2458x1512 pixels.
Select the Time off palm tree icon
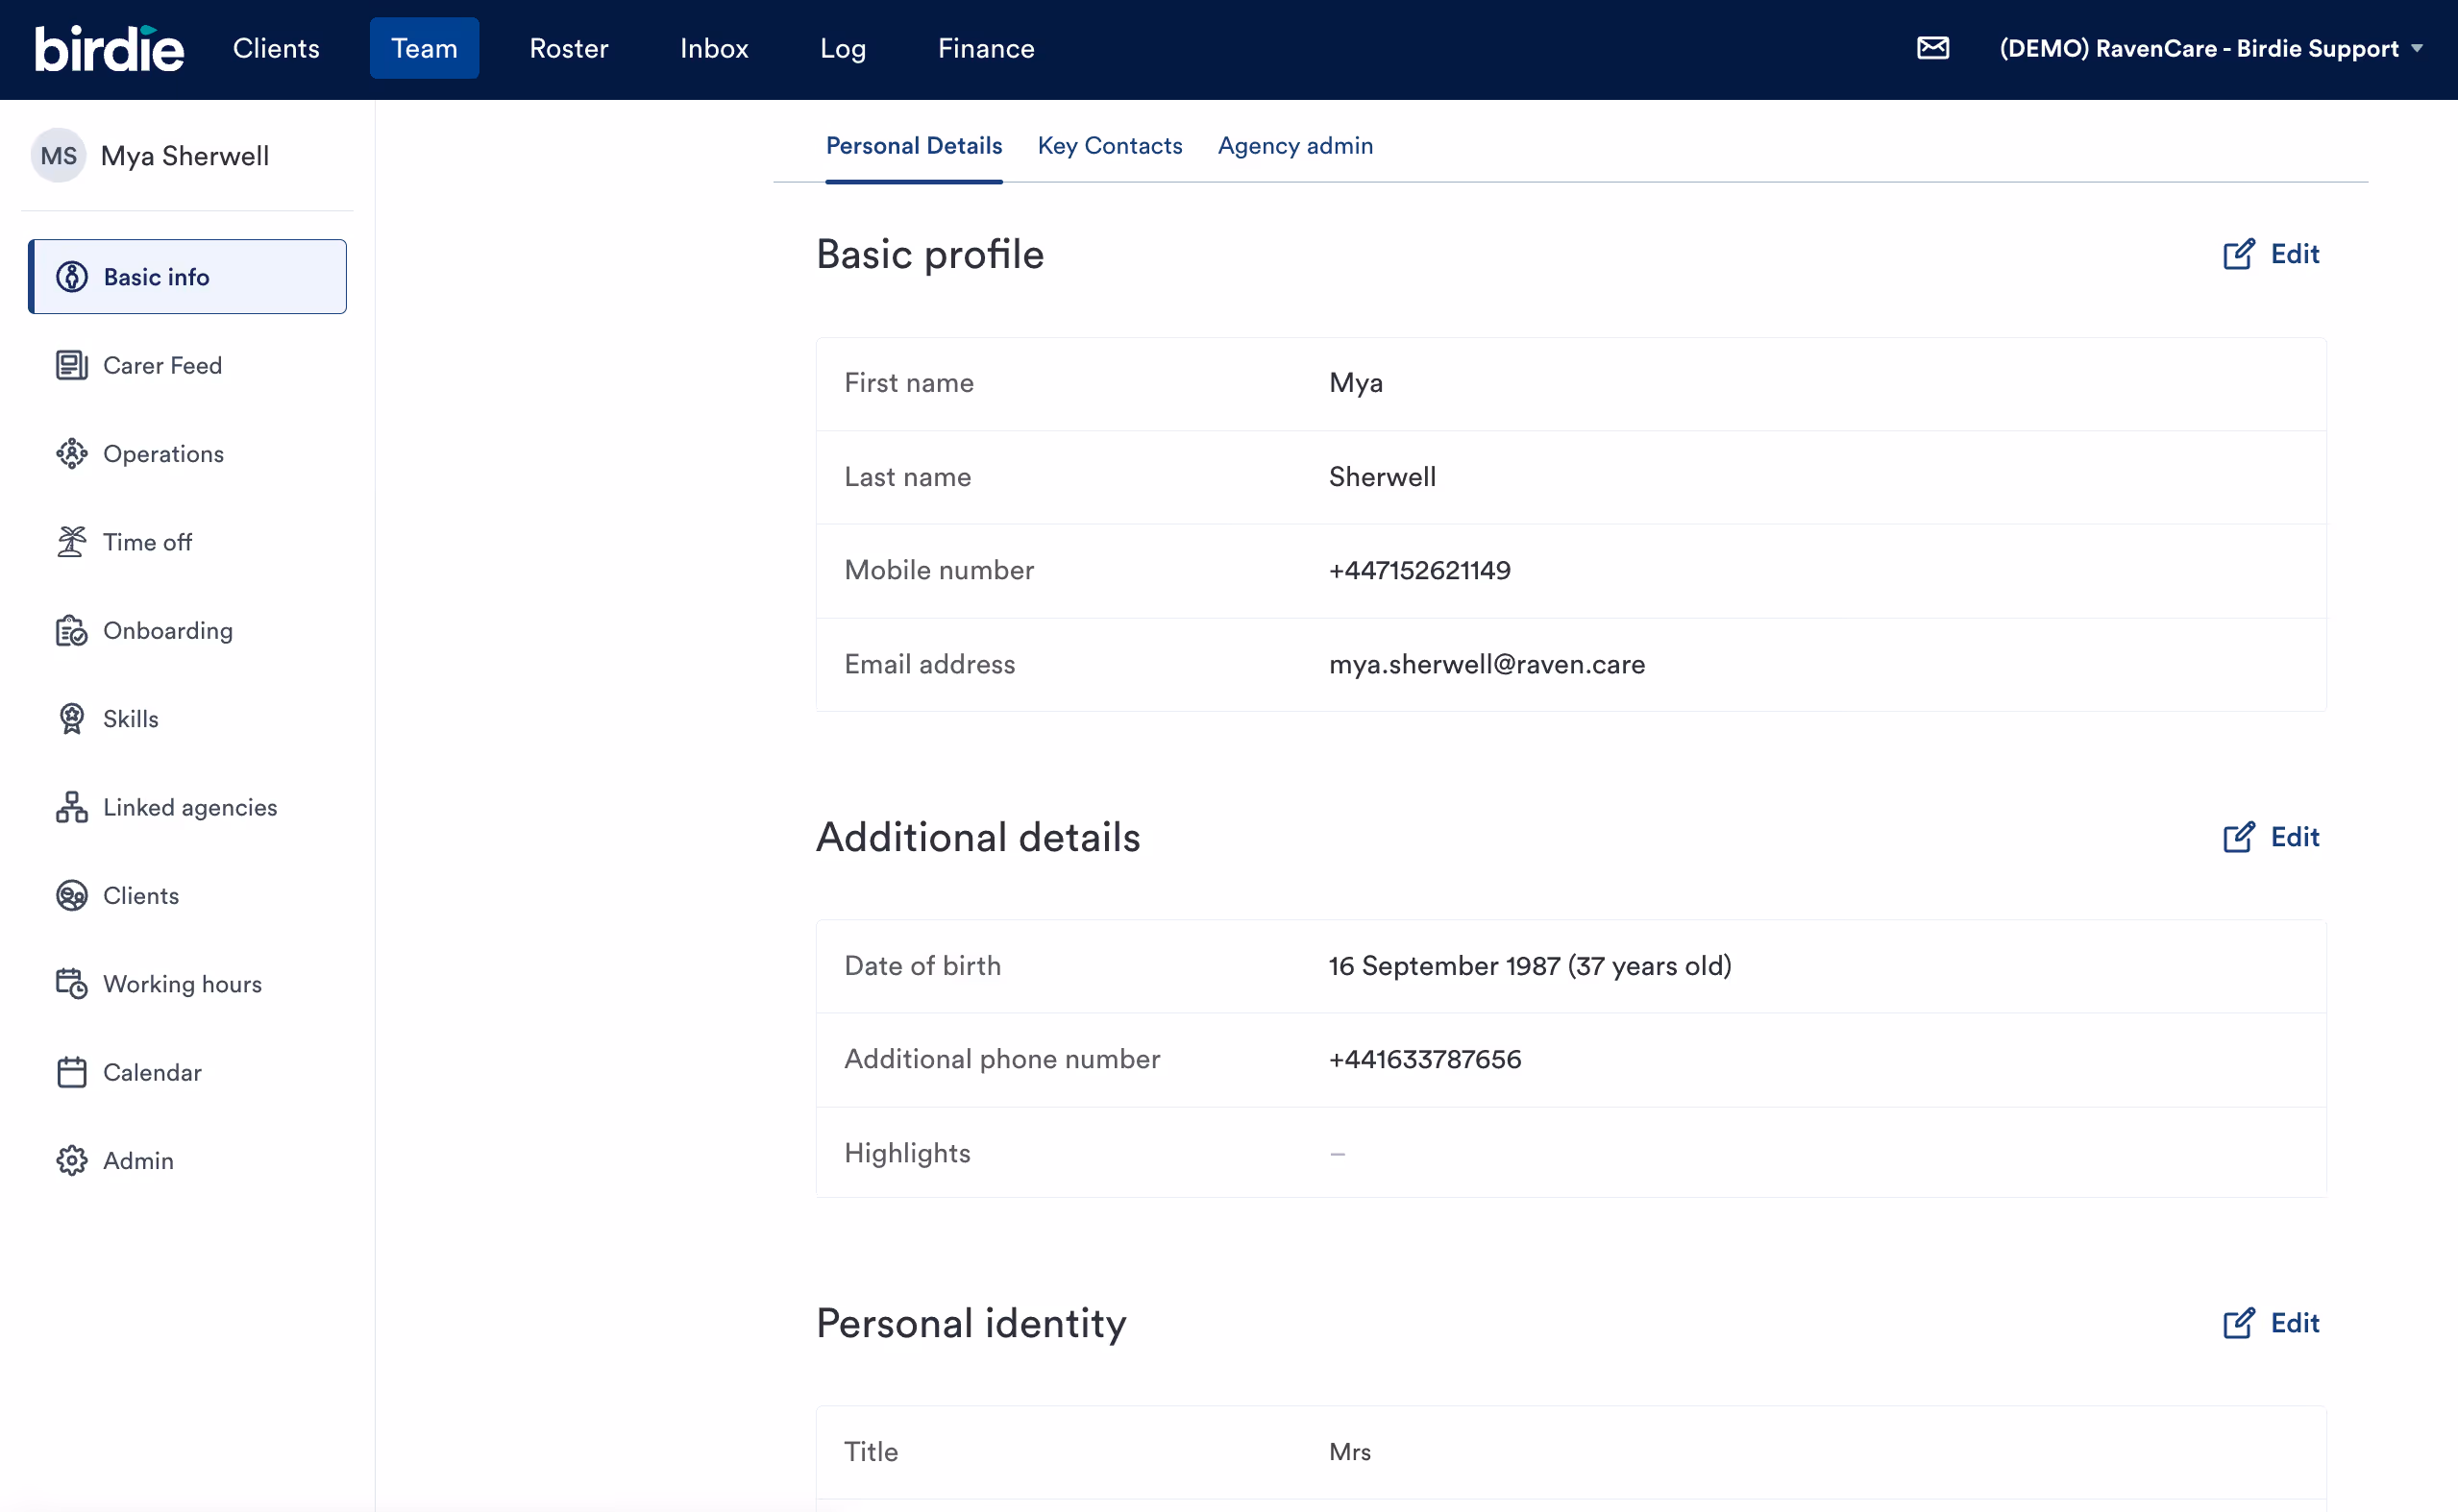[x=71, y=542]
